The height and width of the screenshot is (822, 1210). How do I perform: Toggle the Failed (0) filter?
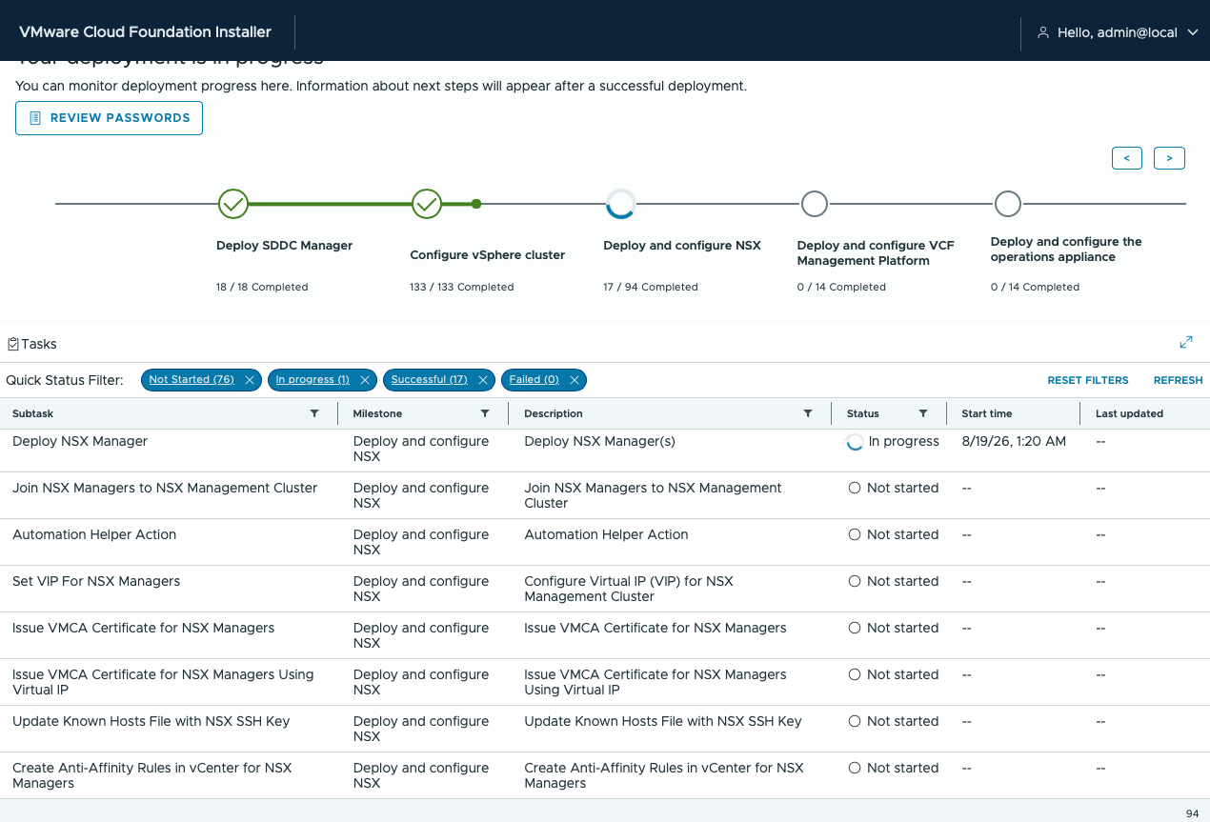click(x=534, y=379)
